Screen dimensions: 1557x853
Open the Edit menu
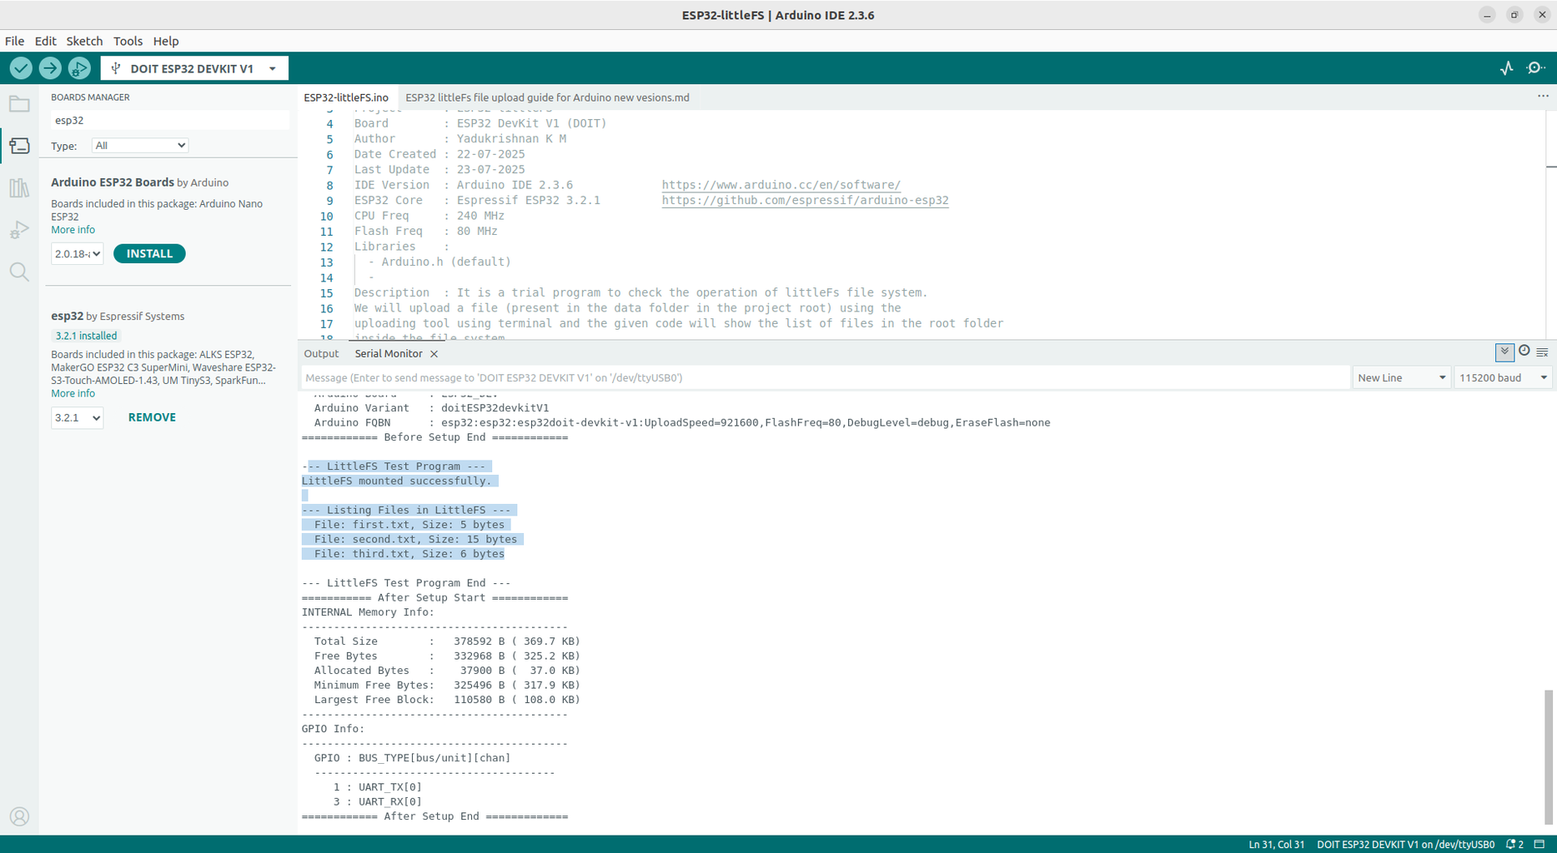(45, 41)
